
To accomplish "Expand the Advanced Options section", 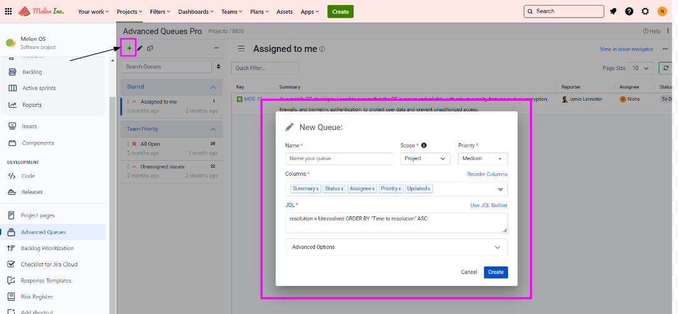I will pos(396,247).
